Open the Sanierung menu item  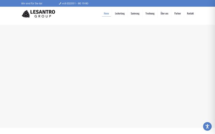(x=135, y=13)
